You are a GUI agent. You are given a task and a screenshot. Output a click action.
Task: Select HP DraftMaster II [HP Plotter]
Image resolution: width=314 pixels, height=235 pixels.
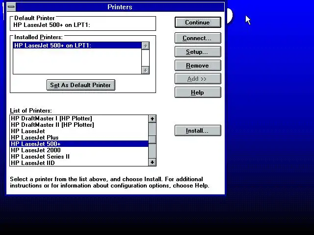[79, 125]
